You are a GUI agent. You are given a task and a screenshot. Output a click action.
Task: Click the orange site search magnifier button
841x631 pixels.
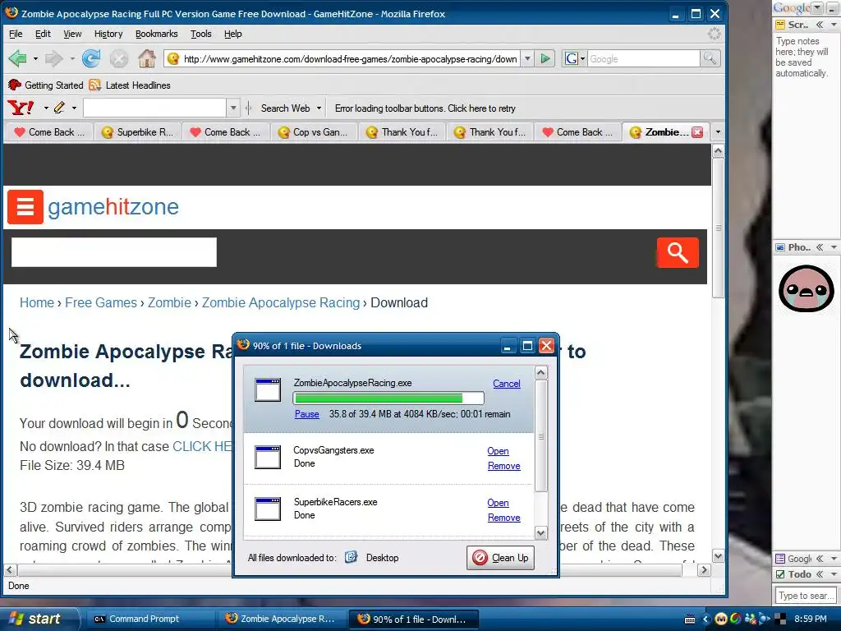[x=678, y=252]
